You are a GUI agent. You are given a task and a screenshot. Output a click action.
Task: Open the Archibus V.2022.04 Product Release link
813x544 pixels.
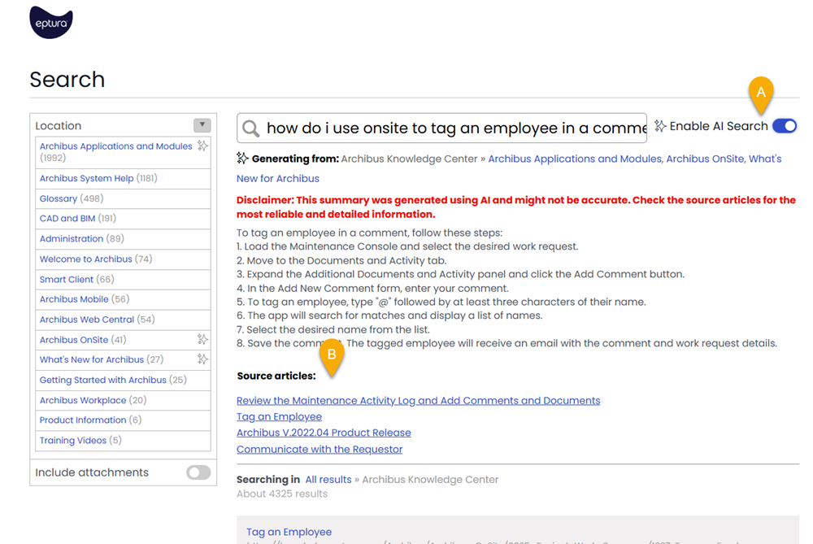[324, 433]
